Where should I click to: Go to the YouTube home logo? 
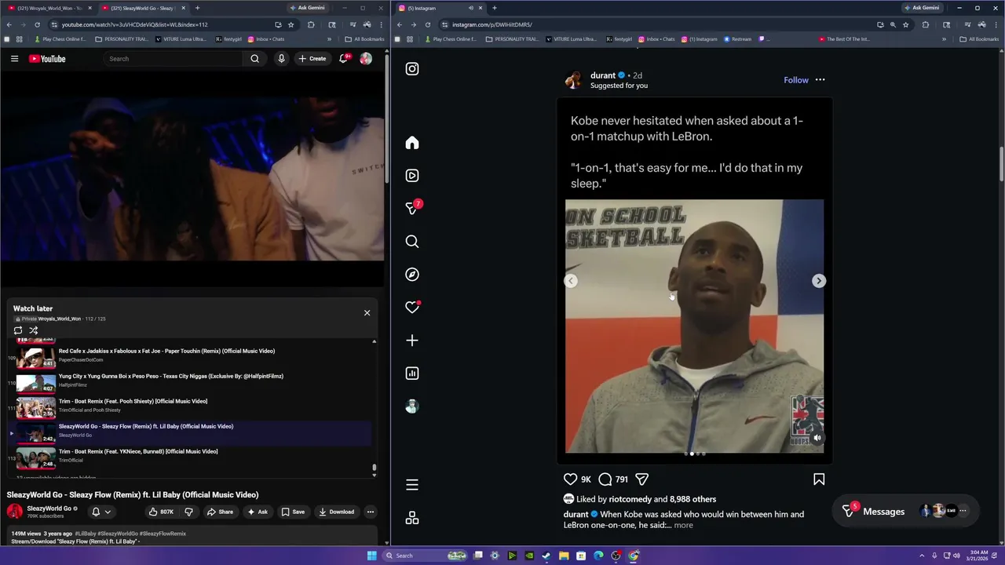(x=47, y=59)
